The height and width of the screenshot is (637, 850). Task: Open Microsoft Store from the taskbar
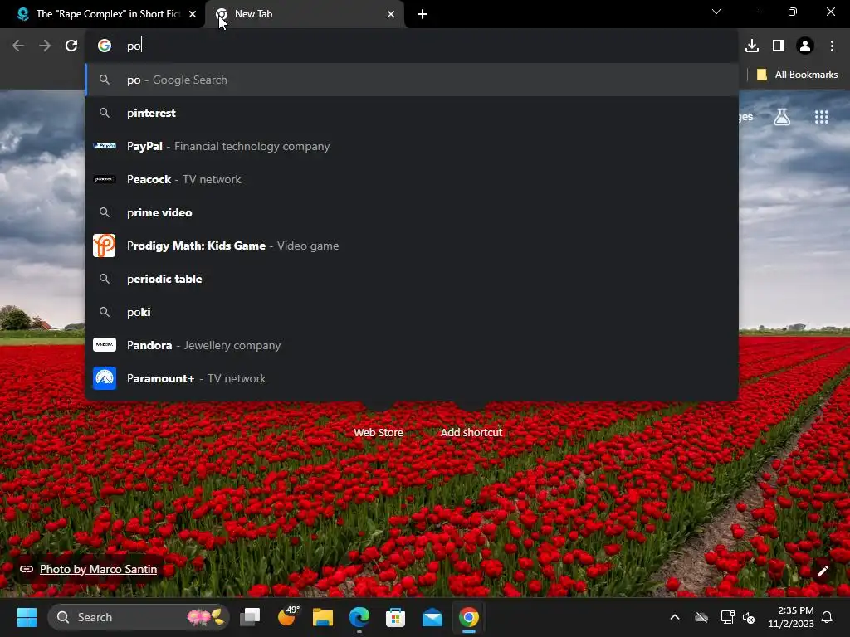tap(396, 617)
